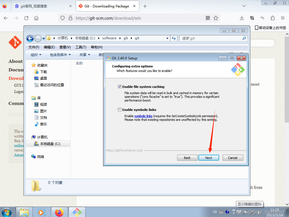The height and width of the screenshot is (217, 289).
Task: Open the 工具(T) menu in Explorer
Action: coord(81,47)
